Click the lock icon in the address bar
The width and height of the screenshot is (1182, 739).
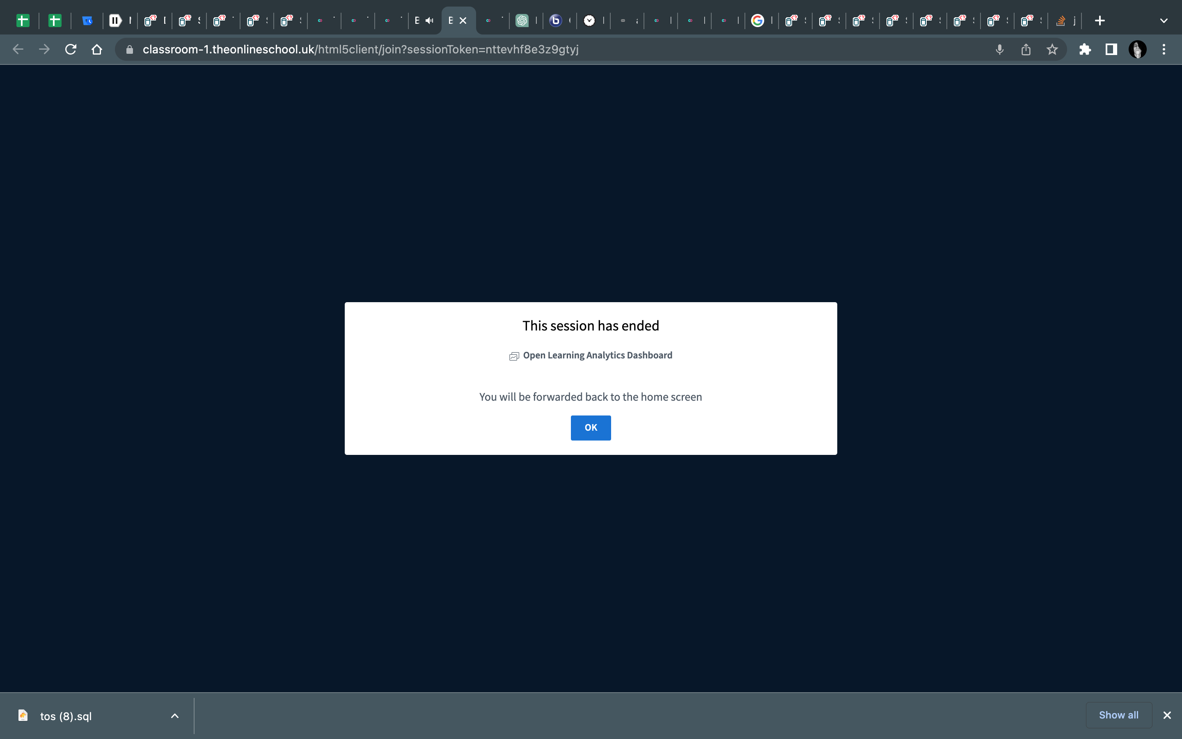(x=129, y=49)
